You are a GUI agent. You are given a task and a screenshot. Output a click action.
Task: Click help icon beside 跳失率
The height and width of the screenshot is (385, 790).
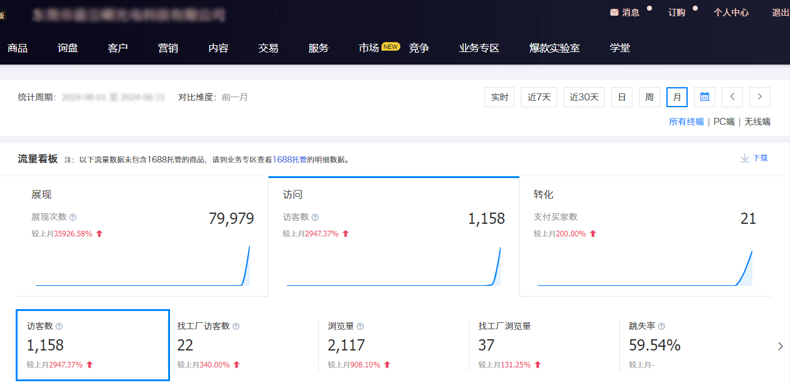tap(661, 327)
